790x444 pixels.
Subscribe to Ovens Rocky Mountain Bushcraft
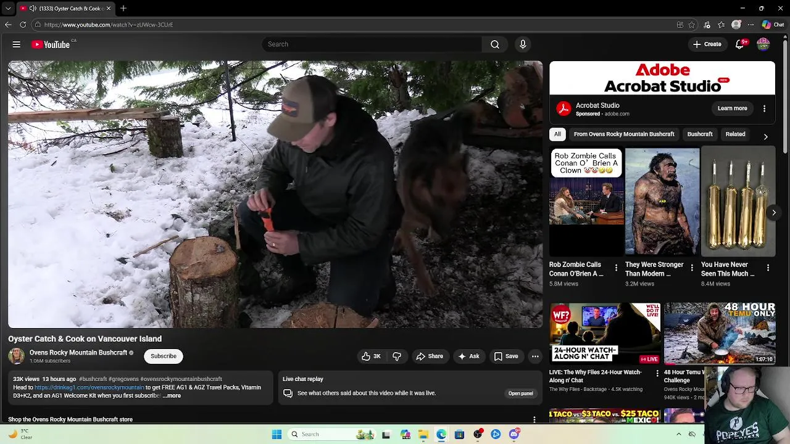click(x=164, y=356)
